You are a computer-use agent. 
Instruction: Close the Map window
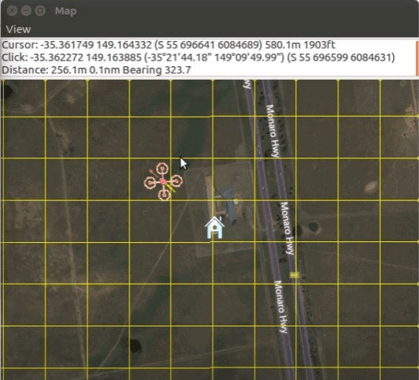[x=12, y=11]
